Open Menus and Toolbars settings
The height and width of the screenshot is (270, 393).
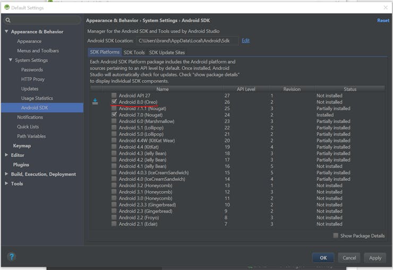(38, 50)
